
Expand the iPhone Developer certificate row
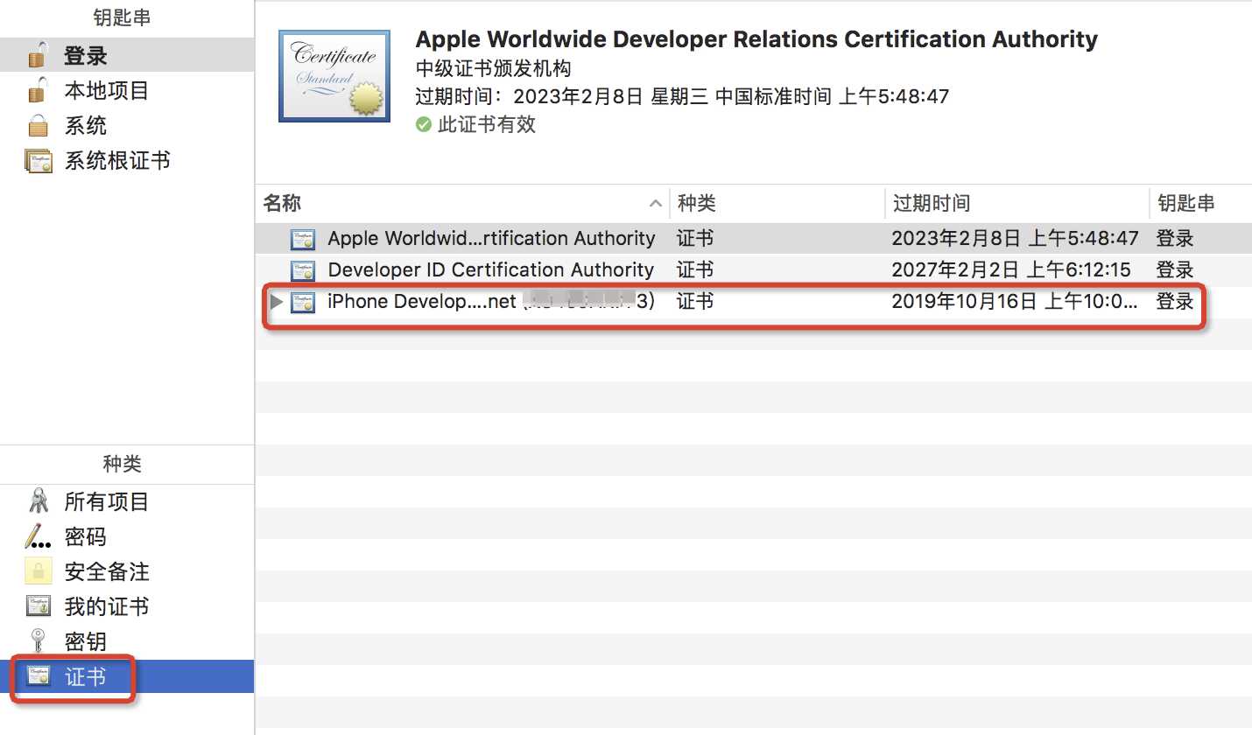(x=277, y=302)
